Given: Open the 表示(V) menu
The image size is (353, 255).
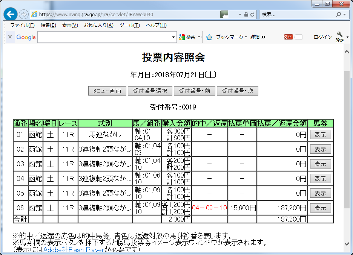Looking at the screenshot, I should click(70, 25).
